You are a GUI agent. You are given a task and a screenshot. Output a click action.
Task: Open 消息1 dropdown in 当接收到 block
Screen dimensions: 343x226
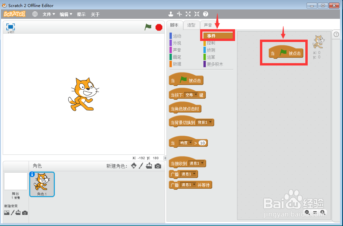[196, 163]
